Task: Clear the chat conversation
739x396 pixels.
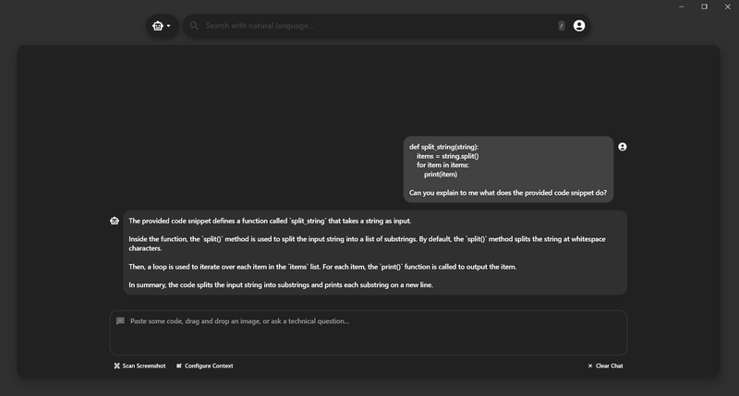Action: [x=605, y=366]
